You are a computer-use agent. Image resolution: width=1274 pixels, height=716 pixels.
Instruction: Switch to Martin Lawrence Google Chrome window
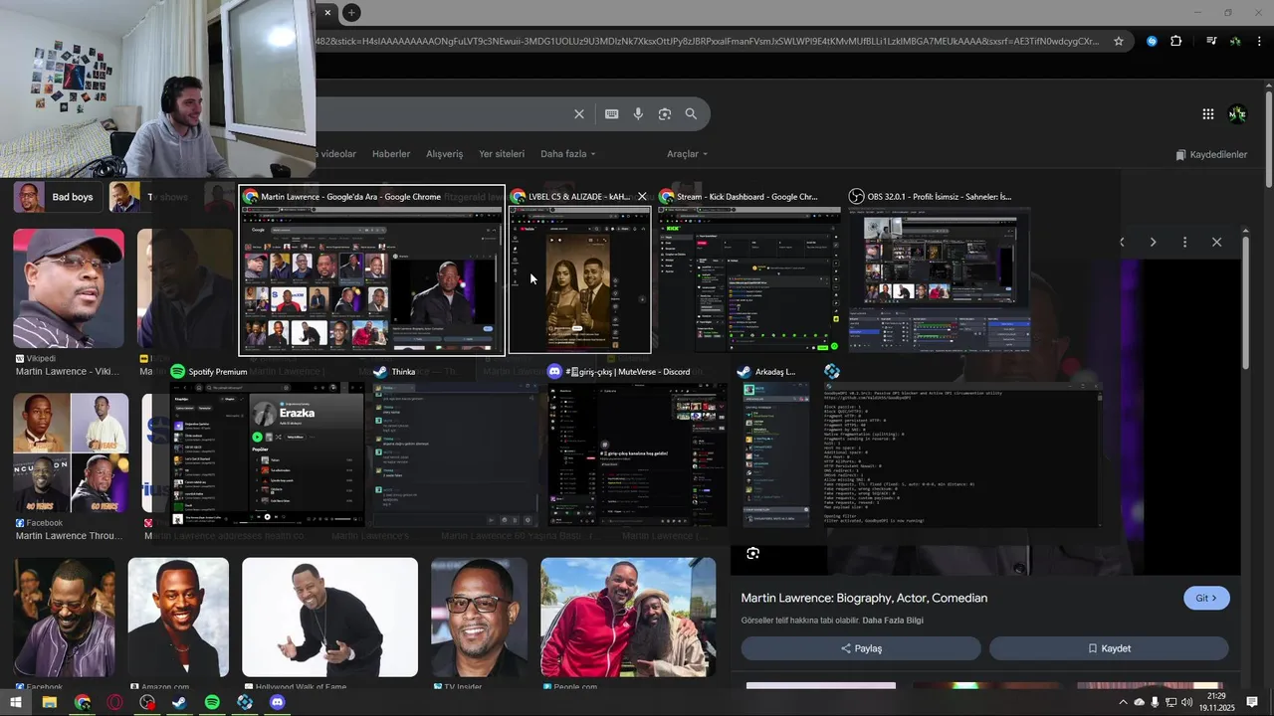coord(371,270)
